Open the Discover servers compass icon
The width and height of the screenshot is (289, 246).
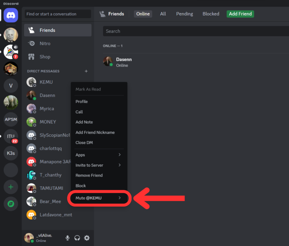(x=11, y=203)
